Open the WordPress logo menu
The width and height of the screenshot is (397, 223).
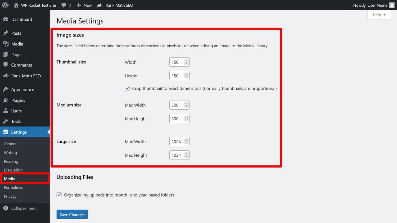(5, 5)
